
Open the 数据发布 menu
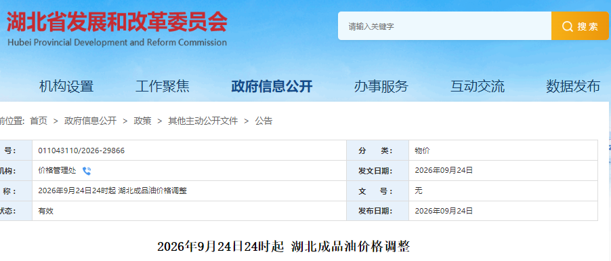point(573,86)
